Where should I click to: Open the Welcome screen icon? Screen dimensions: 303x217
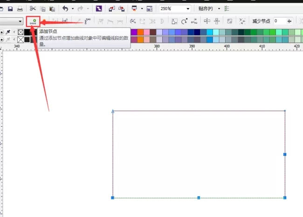point(149,9)
